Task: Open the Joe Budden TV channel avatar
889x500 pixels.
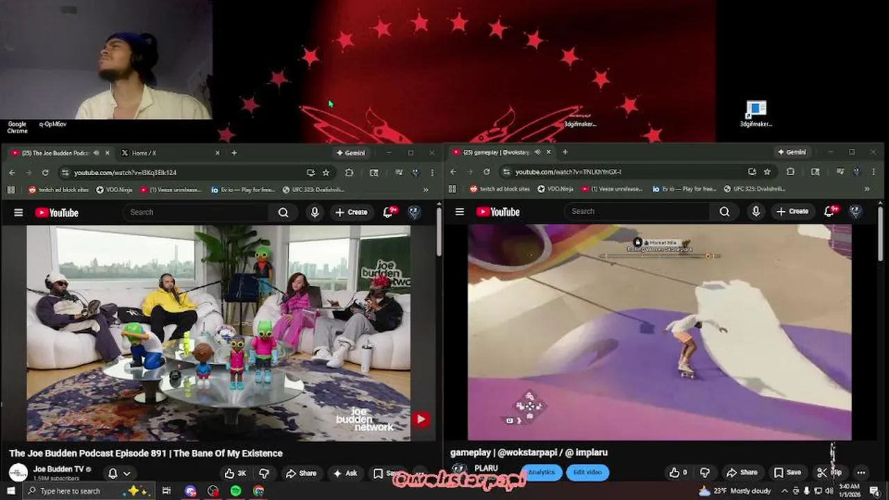Action: coord(18,473)
